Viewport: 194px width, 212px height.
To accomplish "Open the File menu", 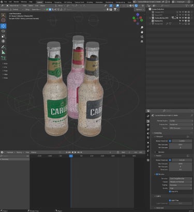I will point(6,2).
